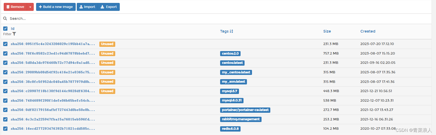436x135 pixels.
Task: Click the Import button
Action: [x=87, y=7]
